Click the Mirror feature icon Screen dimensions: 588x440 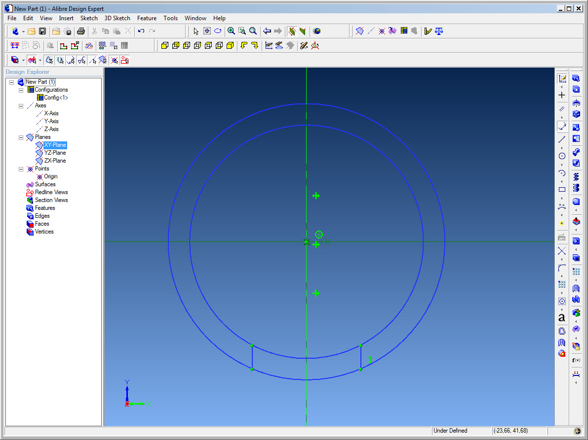coord(576,288)
